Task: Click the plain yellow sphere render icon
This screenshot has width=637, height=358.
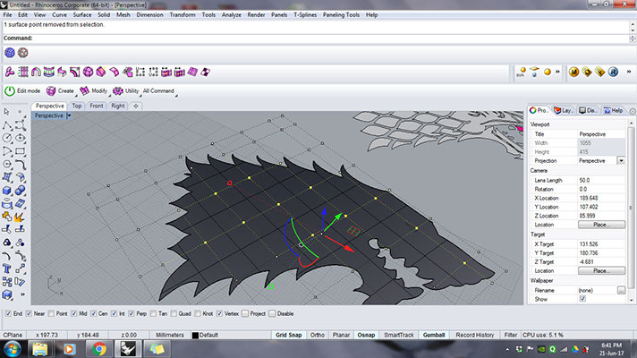Action: pos(548,72)
